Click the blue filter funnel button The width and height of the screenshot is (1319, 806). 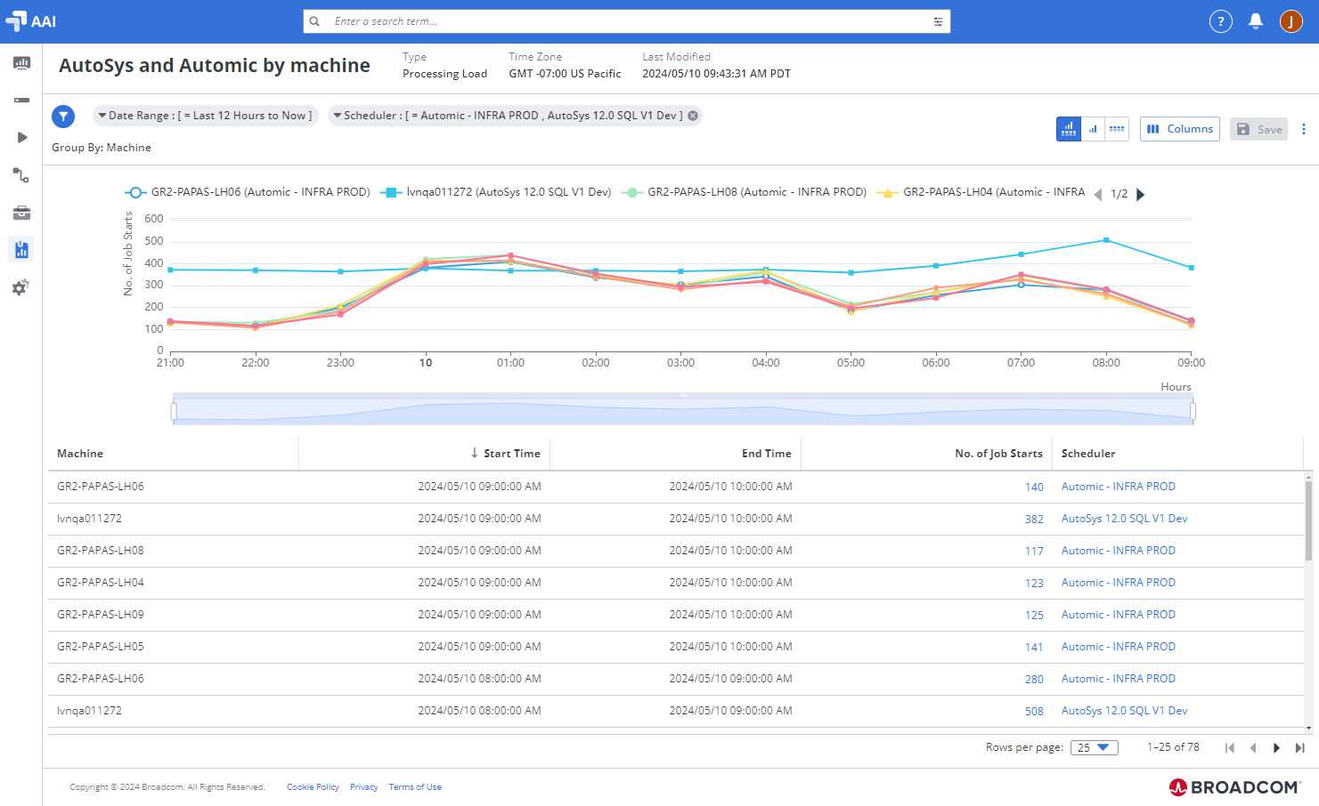(63, 117)
